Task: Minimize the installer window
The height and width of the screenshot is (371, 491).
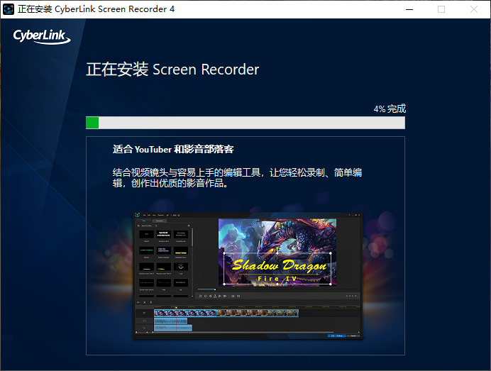Action: tap(409, 9)
